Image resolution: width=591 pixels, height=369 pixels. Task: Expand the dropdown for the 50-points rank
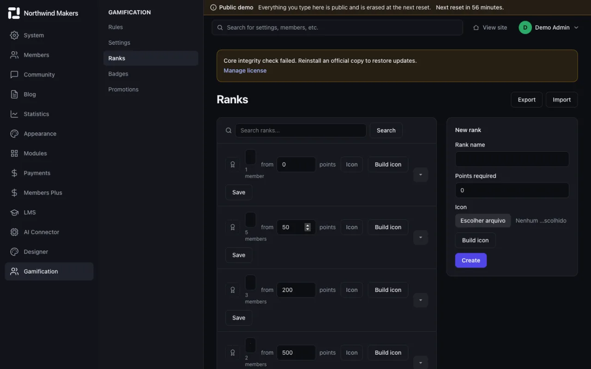(x=421, y=238)
